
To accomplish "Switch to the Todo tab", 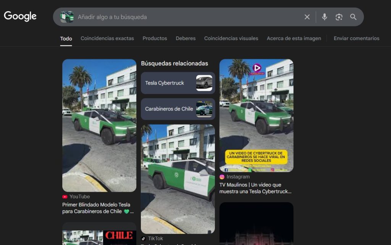I will 66,39.
